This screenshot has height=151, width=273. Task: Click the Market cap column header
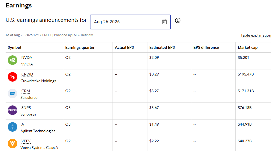(x=247, y=47)
